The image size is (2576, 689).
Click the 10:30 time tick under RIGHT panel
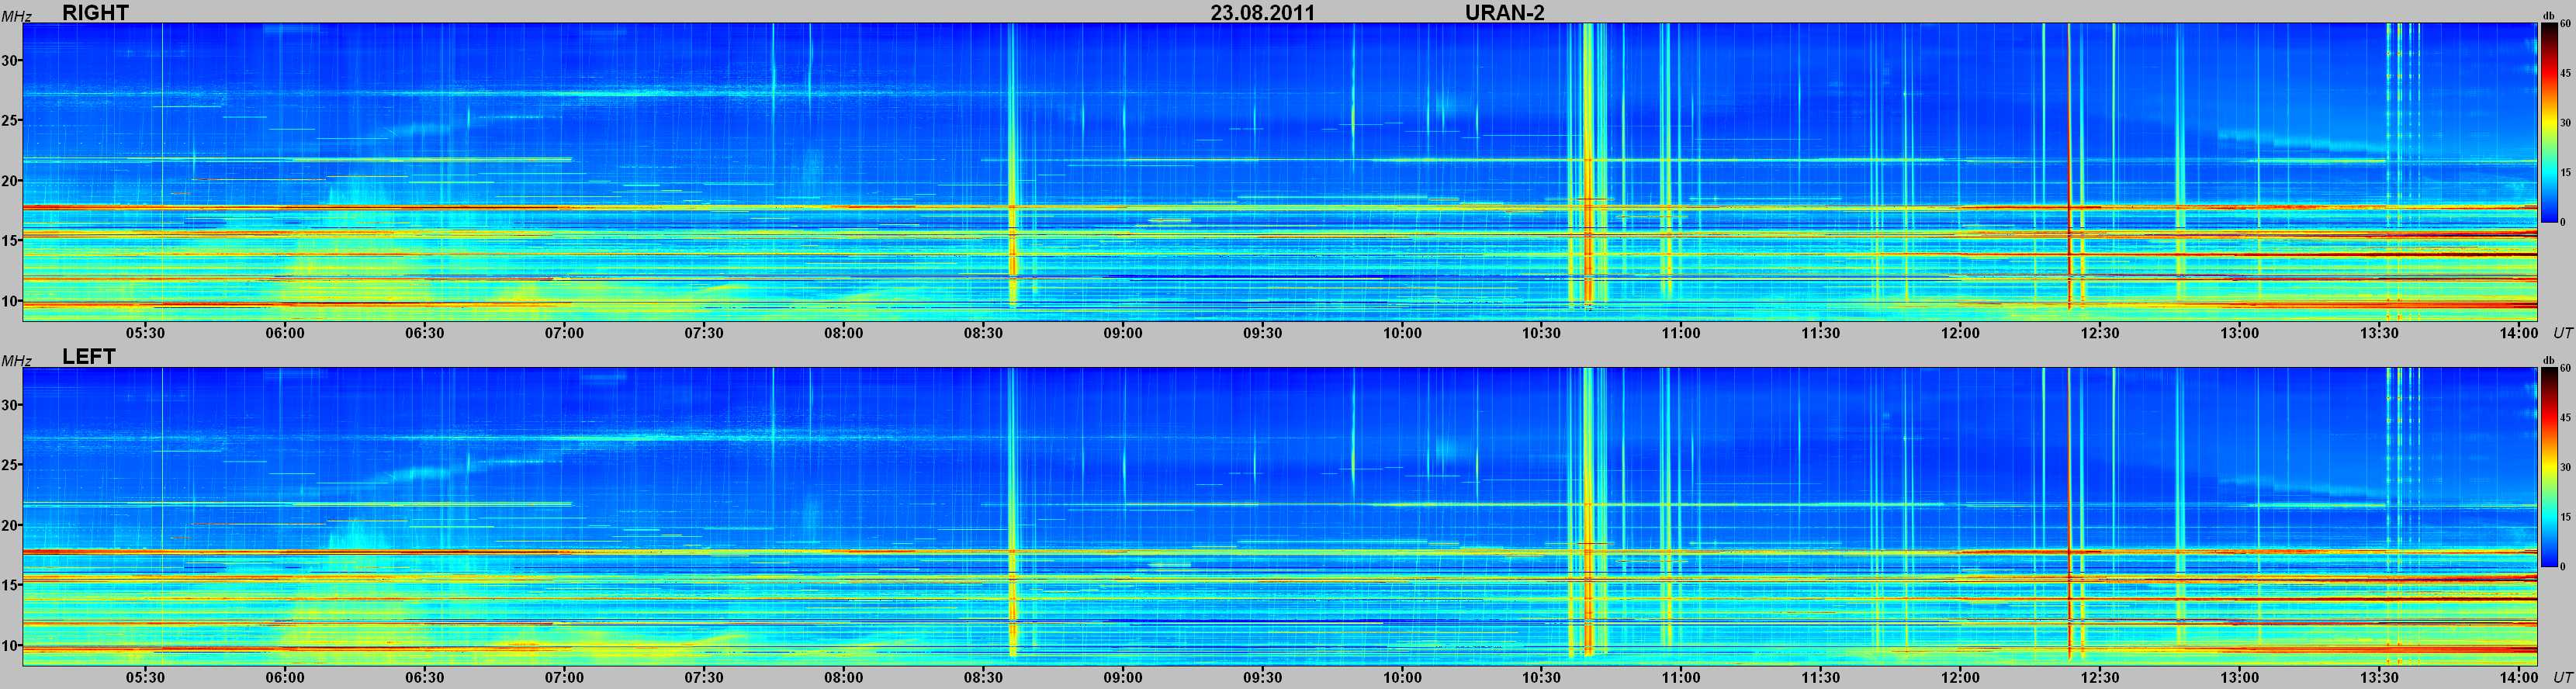[x=1541, y=333]
